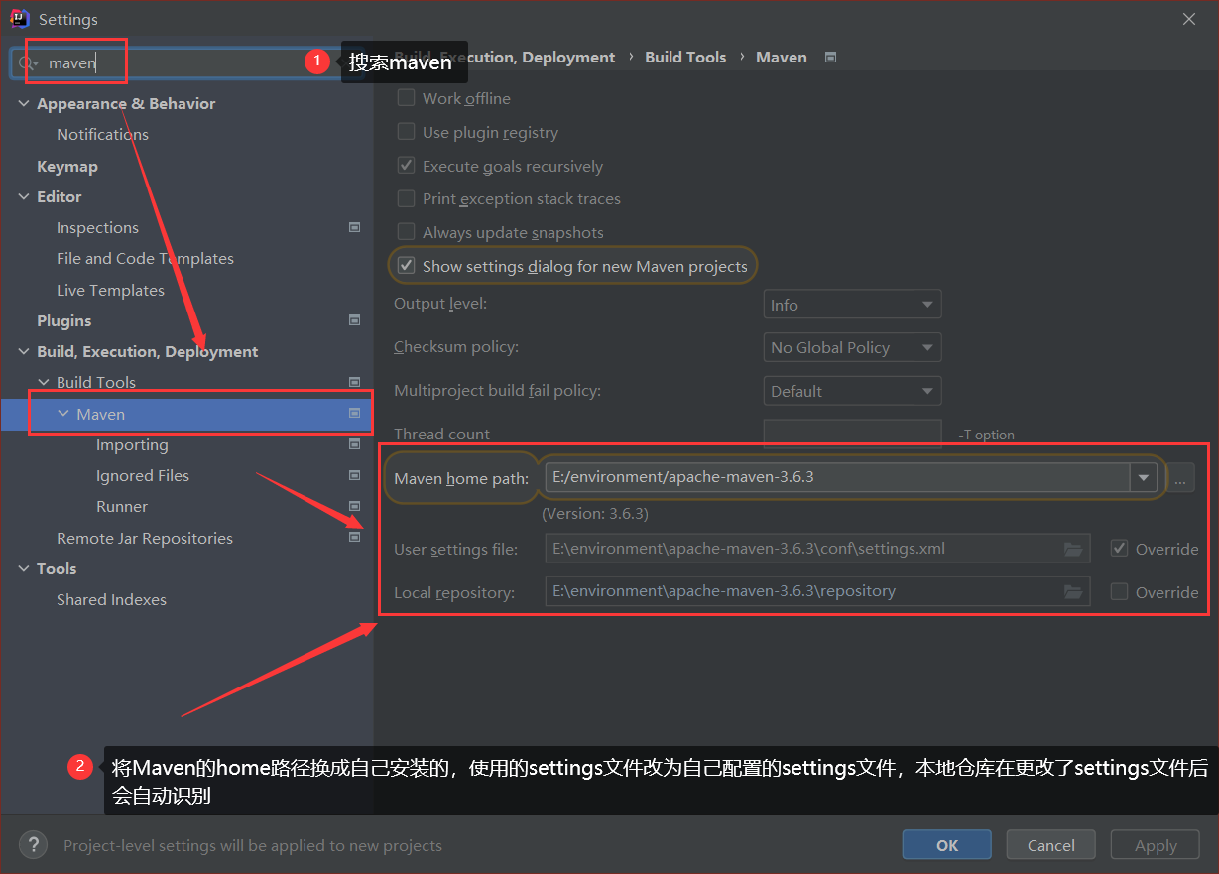Open the Maven home path dropdown arrow
The image size is (1219, 874).
1143,477
